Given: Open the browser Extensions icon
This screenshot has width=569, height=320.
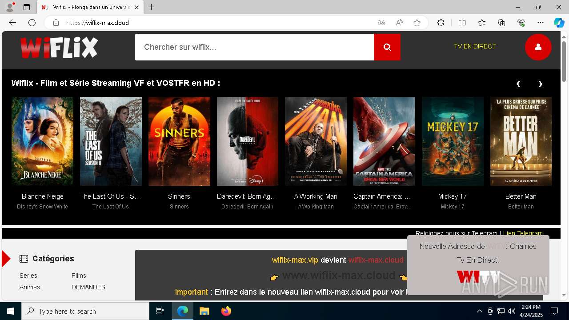Looking at the screenshot, I should 441,23.
